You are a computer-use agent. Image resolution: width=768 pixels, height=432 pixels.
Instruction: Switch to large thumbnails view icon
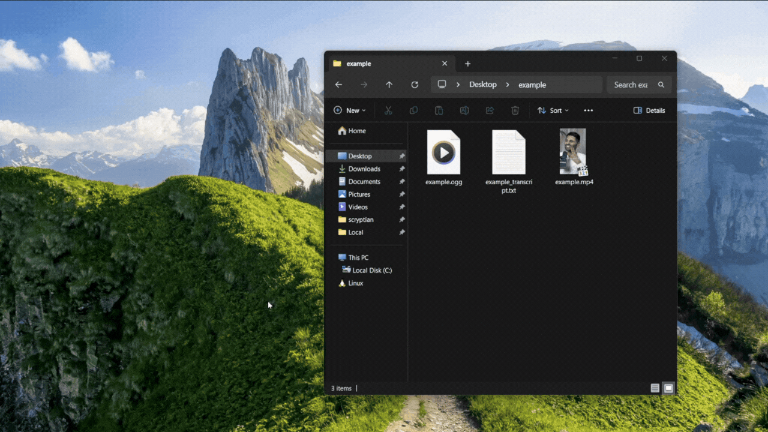(x=668, y=388)
